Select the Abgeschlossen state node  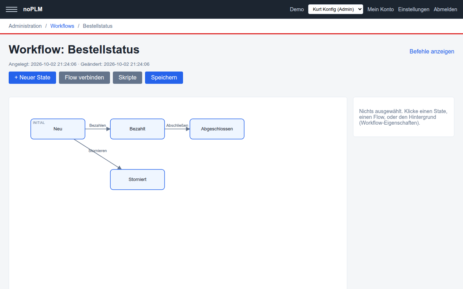[x=217, y=129]
